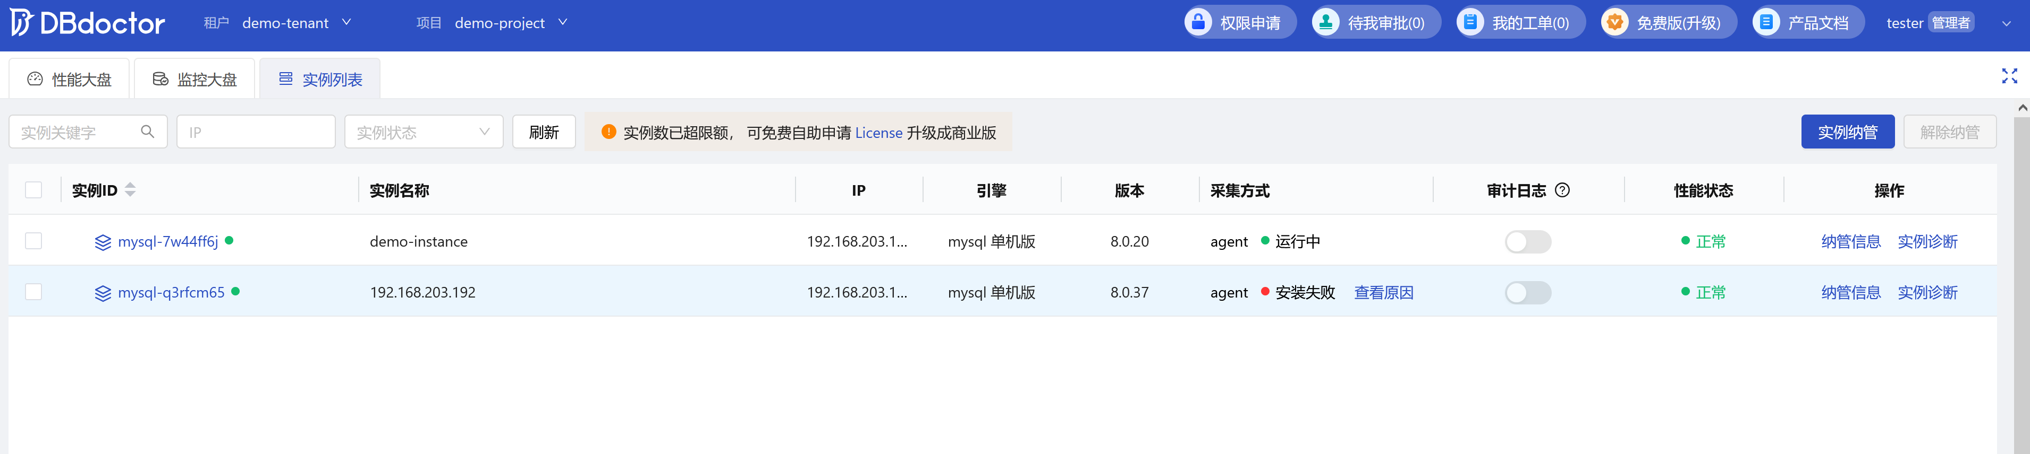Click the 安装失败 agent status text
The width and height of the screenshot is (2030, 454).
click(x=1305, y=293)
